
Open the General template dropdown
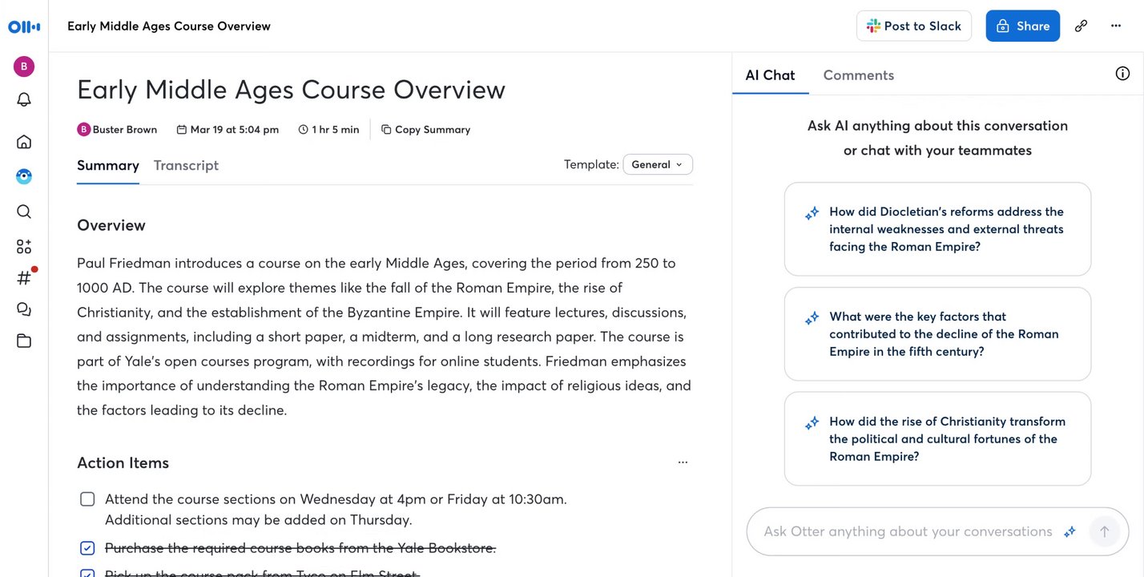pyautogui.click(x=657, y=164)
